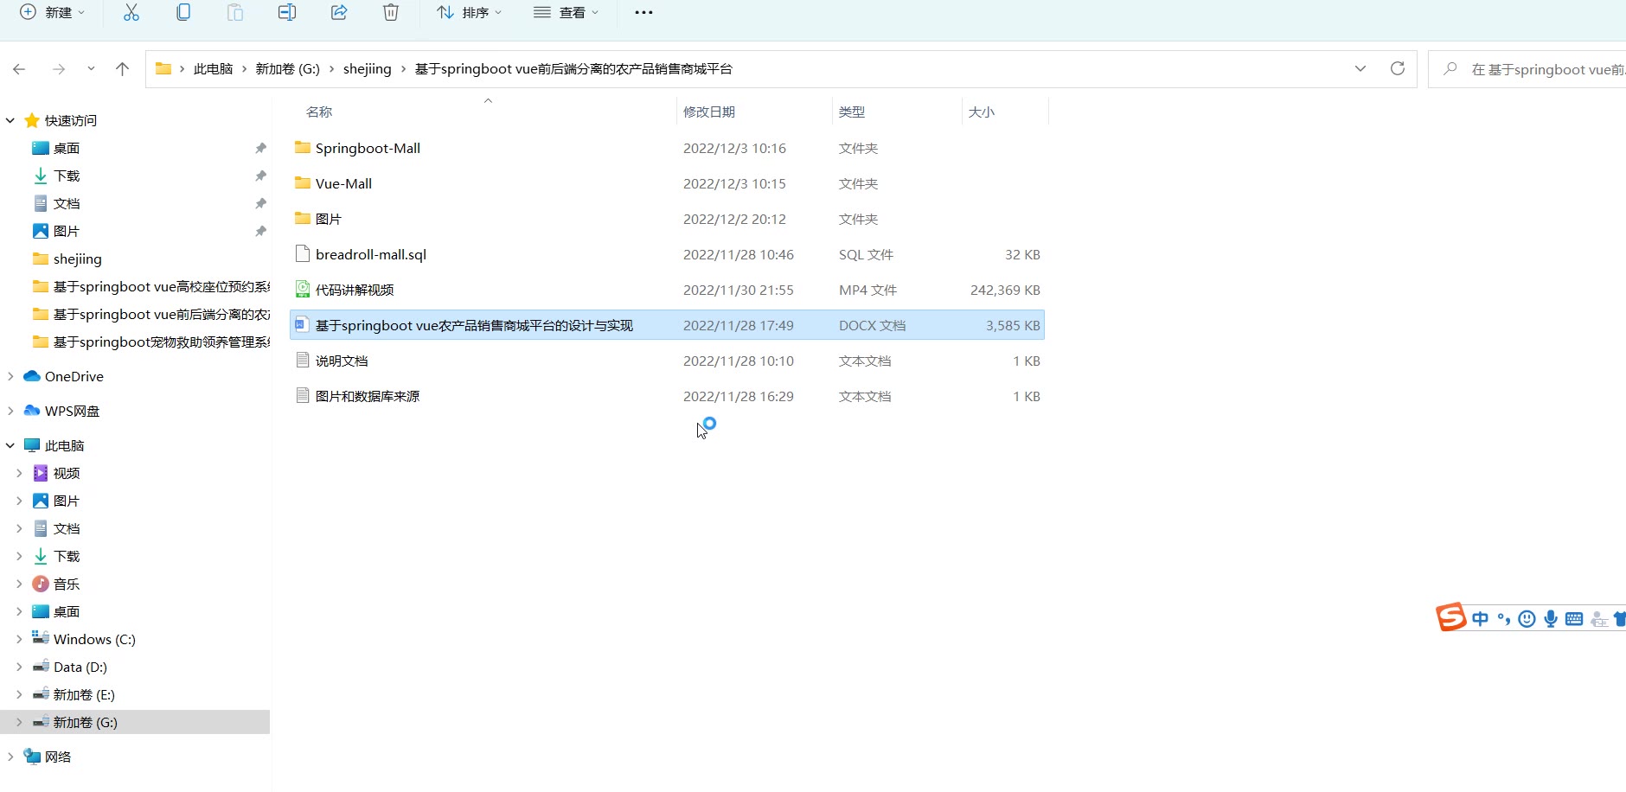
Task: Expand the Windows (C:) drive node
Action: coord(19,639)
